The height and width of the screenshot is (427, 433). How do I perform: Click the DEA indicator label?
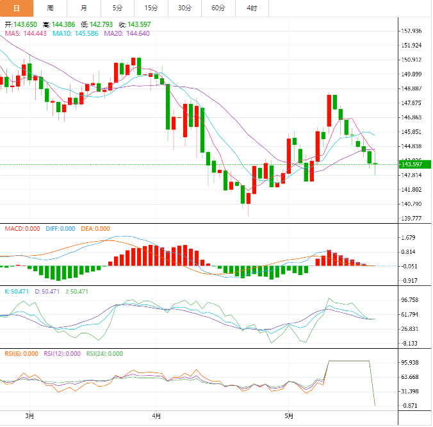(x=95, y=229)
